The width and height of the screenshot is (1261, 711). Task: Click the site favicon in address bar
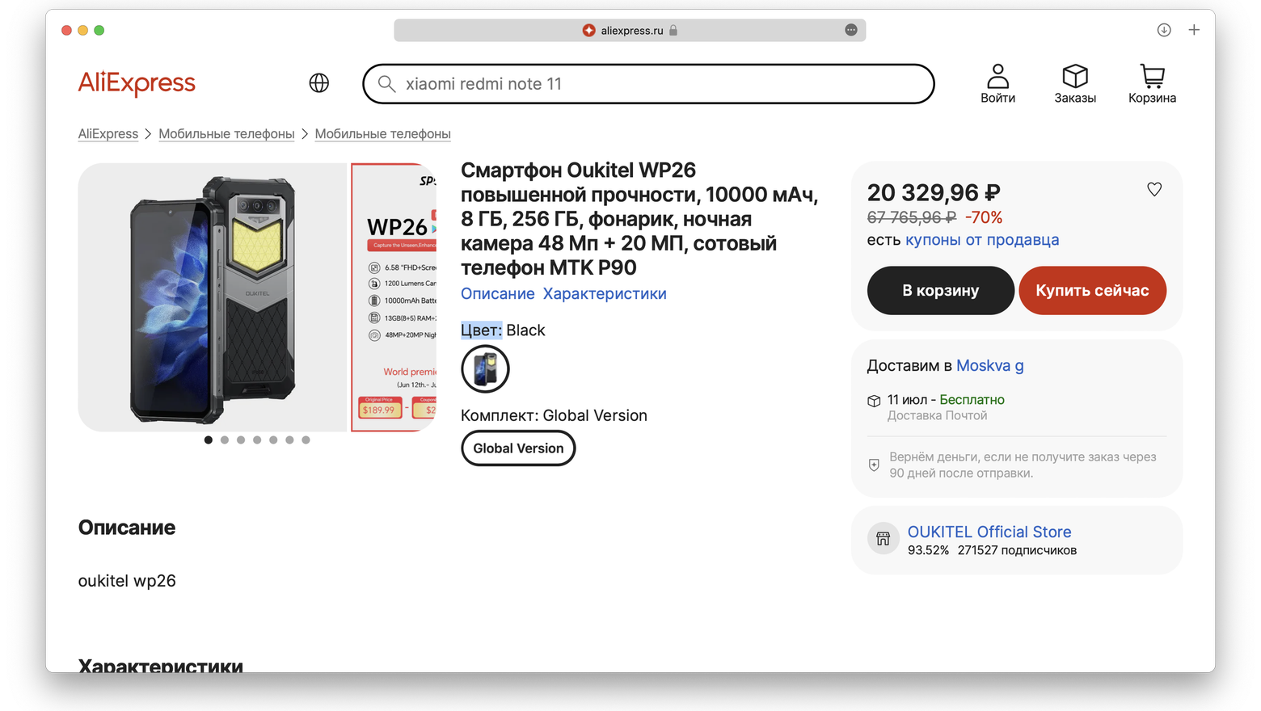(589, 31)
